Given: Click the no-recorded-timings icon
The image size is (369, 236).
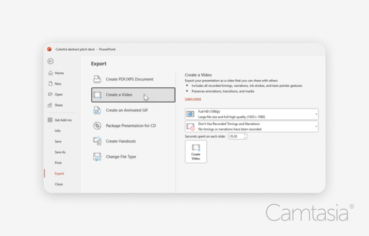Looking at the screenshot, I should 191,127.
